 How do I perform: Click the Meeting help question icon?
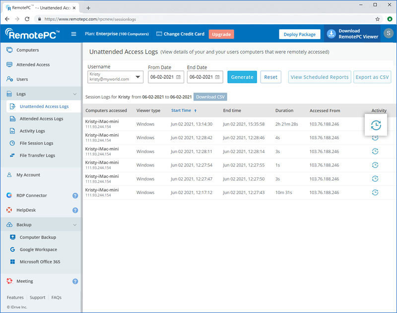pyautogui.click(x=75, y=281)
